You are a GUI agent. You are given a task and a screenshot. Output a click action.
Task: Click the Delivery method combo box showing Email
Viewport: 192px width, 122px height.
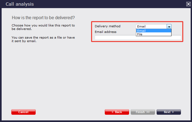pos(151,26)
